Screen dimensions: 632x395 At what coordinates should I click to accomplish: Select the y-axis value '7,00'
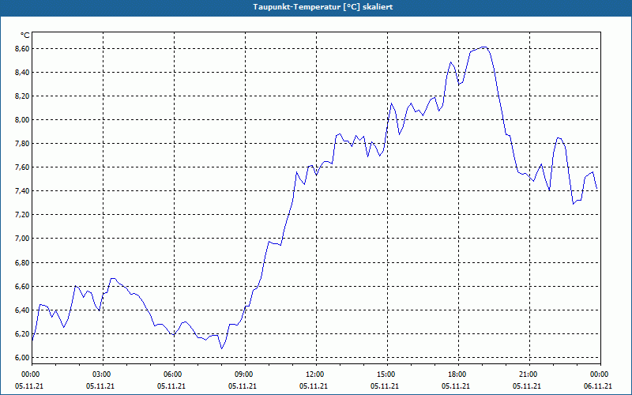[x=23, y=239]
